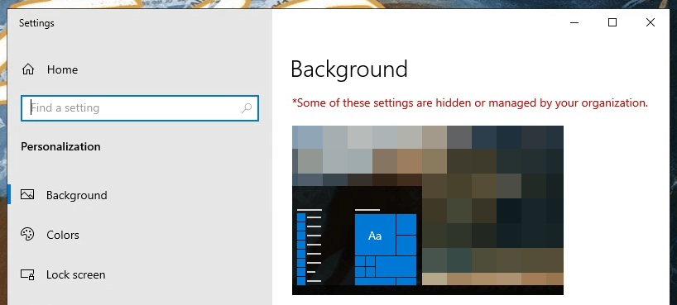Click the Colors palette icon
This screenshot has height=305, width=677.
point(27,234)
